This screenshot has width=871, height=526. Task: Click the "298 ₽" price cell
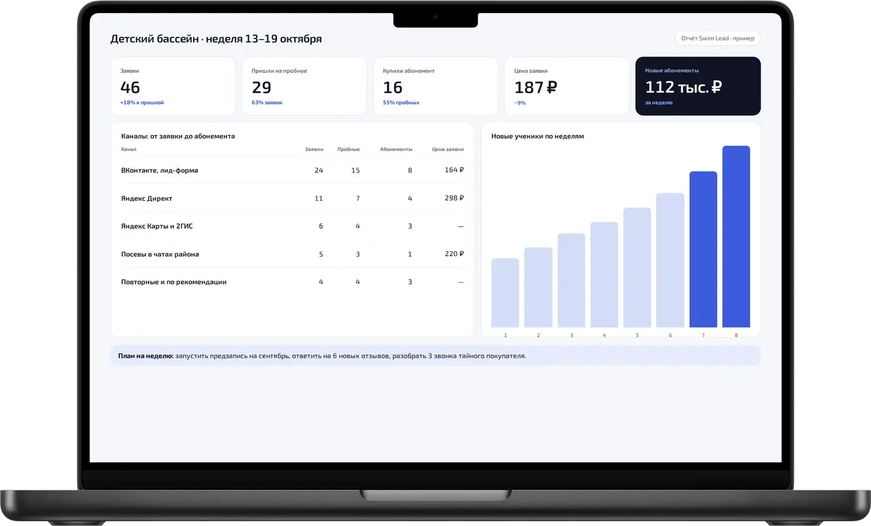pos(454,198)
